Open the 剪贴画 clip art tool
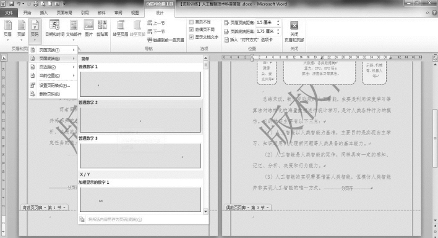This screenshot has width=438, height=238. pyautogui.click(x=102, y=28)
